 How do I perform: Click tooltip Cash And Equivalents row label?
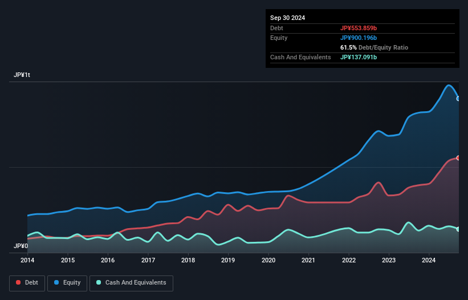300,57
